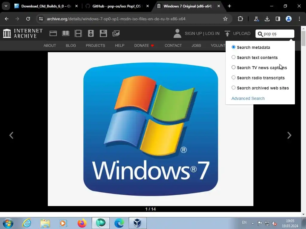View site information icon in address bar
This screenshot has height=229, width=306.
tap(41, 19)
